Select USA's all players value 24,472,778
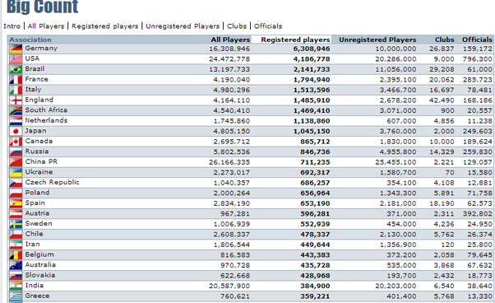Screen dimensions: 495x303 point(229,59)
